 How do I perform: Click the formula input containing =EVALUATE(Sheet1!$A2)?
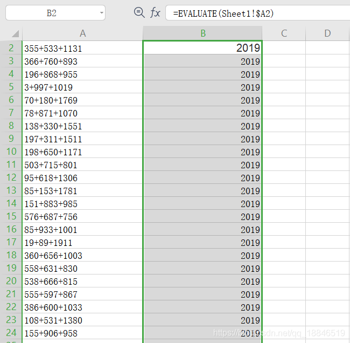click(x=257, y=13)
